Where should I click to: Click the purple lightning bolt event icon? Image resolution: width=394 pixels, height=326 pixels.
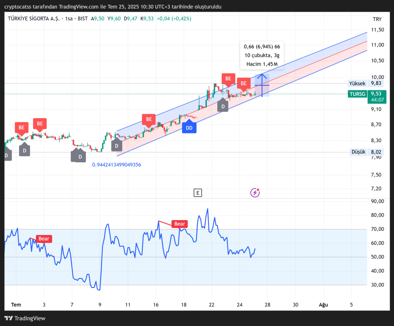point(255,193)
